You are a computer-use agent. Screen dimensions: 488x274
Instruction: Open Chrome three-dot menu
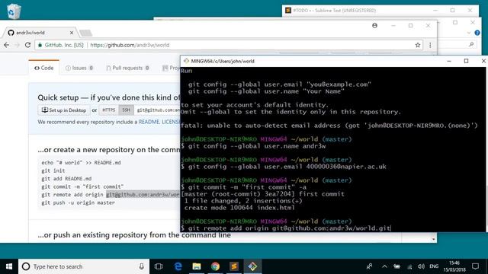click(430, 45)
